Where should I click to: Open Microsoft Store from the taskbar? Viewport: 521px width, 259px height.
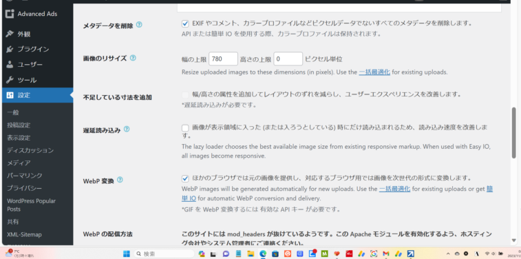pos(275,253)
